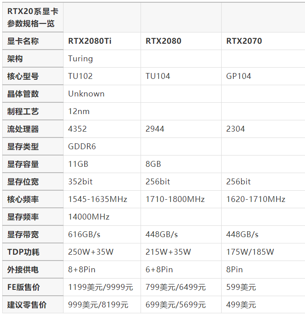Click the 核心频率 row label
Screen dimensions: 305x316
pyautogui.click(x=23, y=199)
